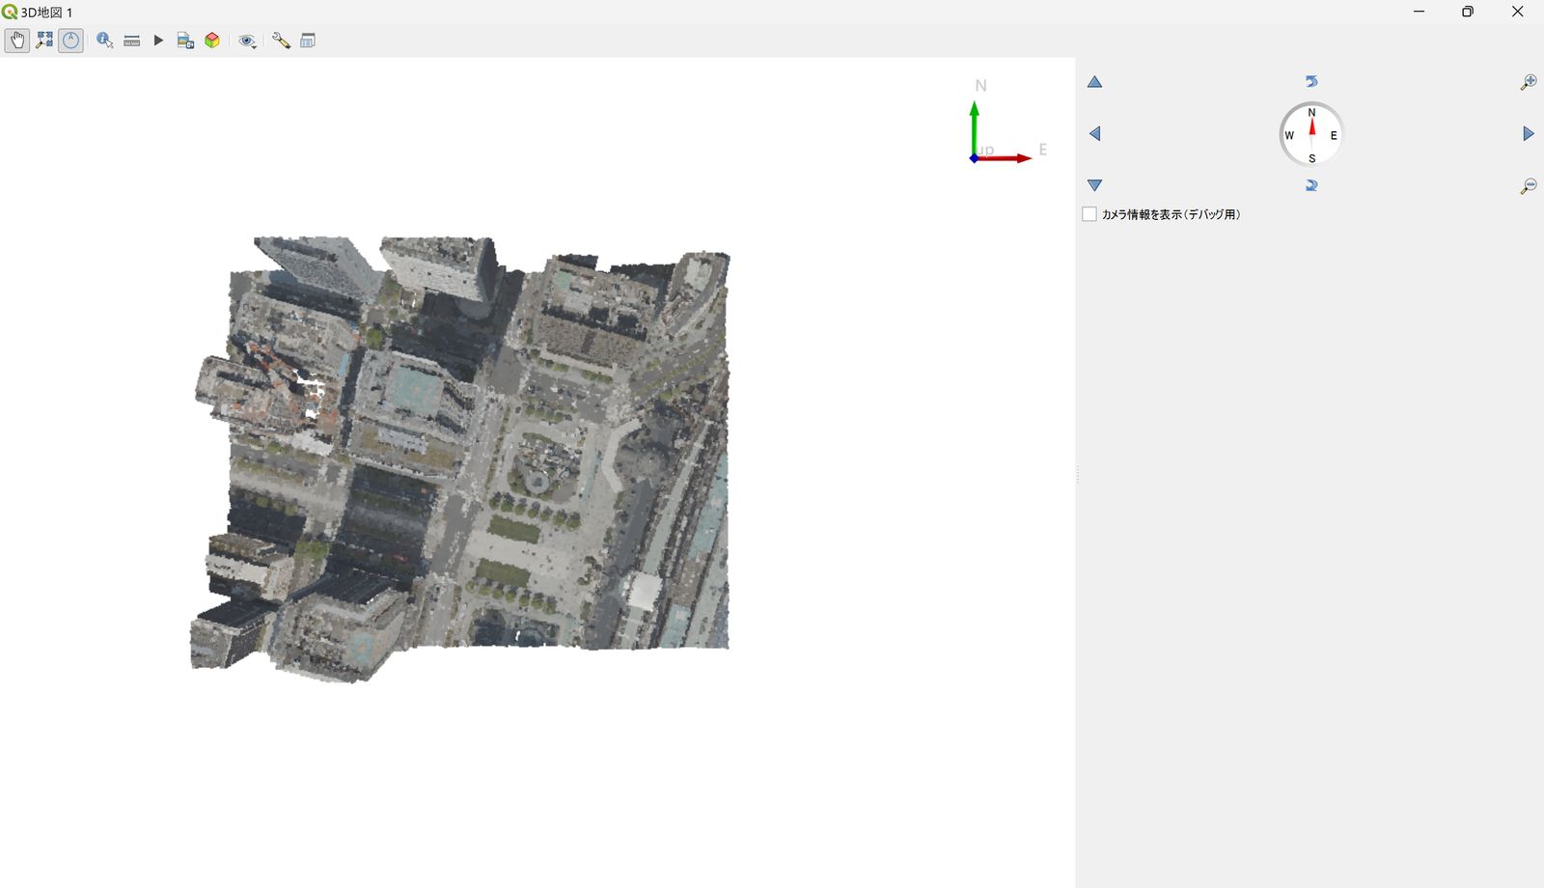Select the hand camera control tool

pos(17,41)
